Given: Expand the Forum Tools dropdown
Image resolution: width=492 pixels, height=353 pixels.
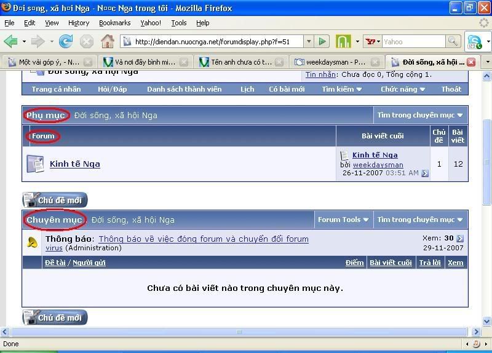Looking at the screenshot, I should click(x=343, y=220).
